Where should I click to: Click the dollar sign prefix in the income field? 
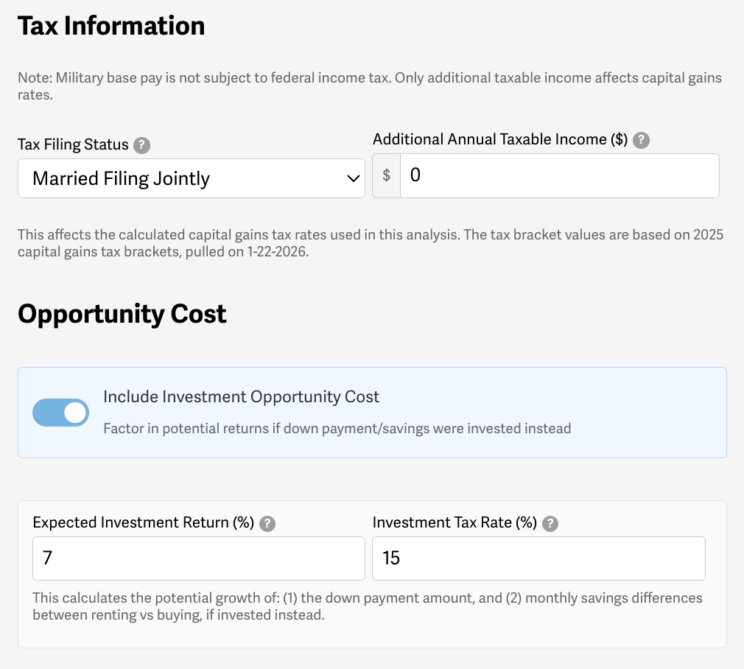click(387, 176)
